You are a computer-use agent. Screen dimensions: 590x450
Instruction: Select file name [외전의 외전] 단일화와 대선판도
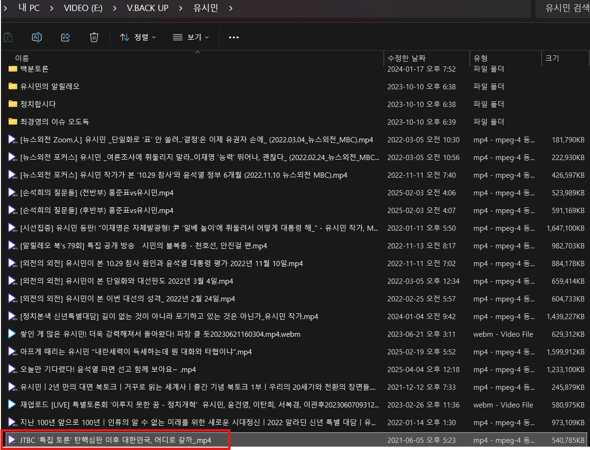(x=127, y=281)
